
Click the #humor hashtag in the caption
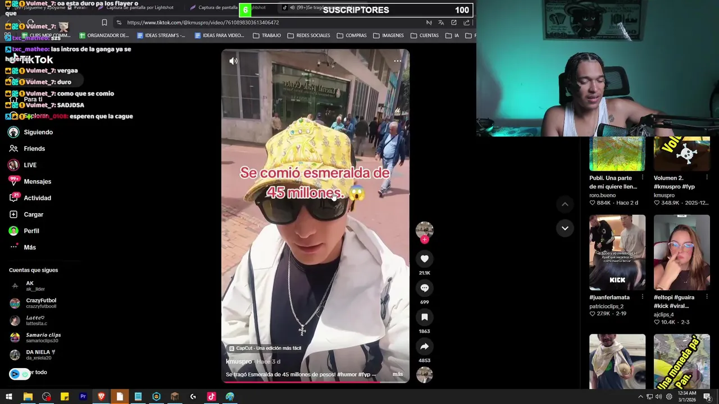point(347,374)
